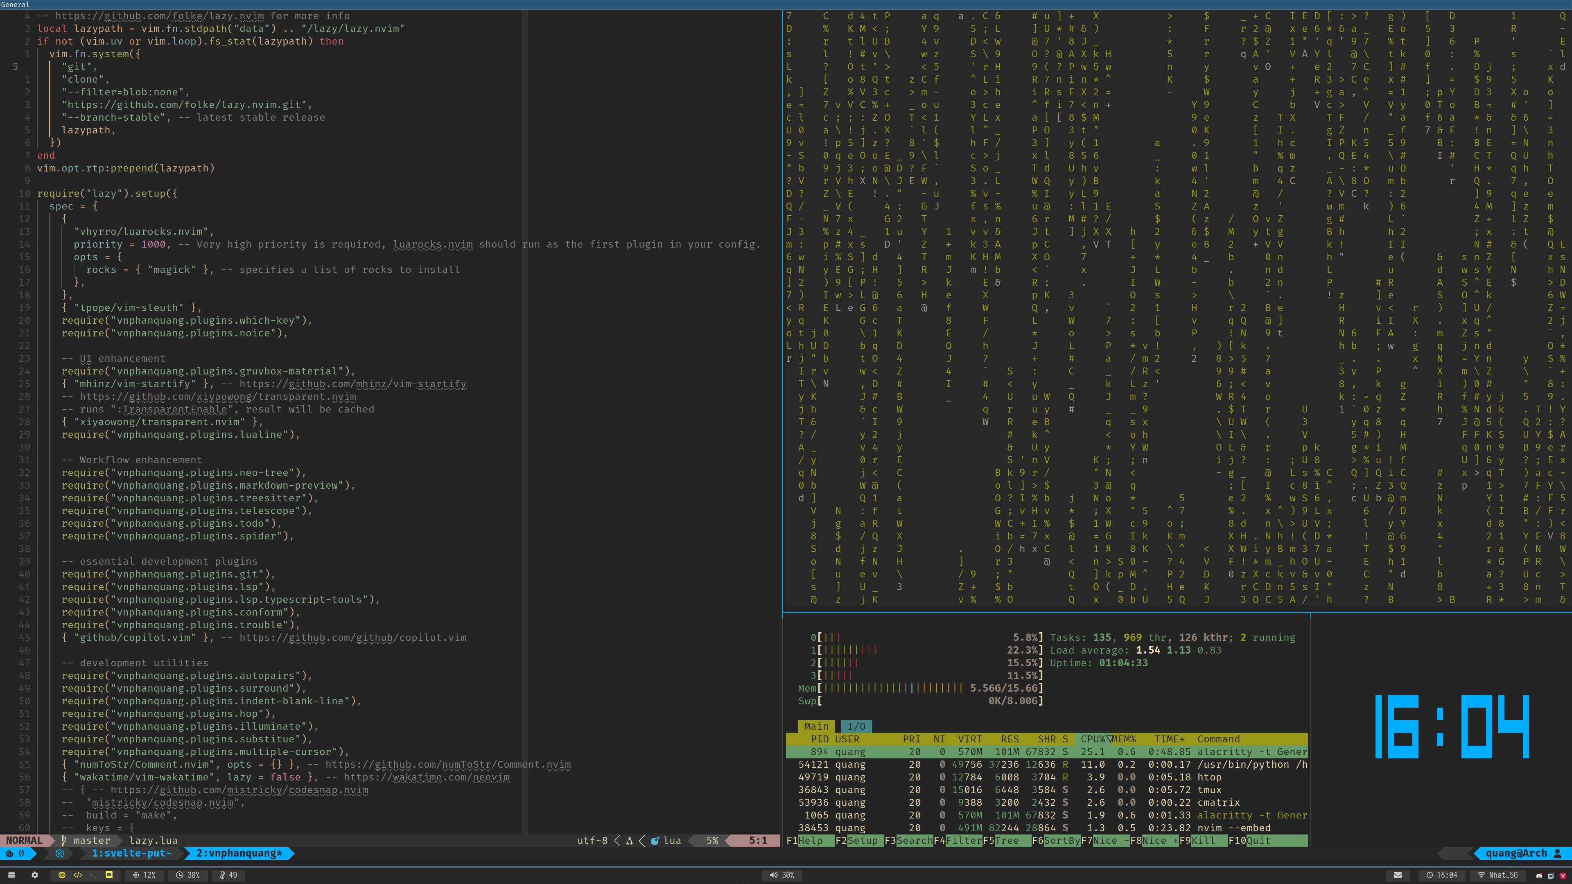Open the volume 30% indicator
This screenshot has height=884, width=1572.
(782, 875)
